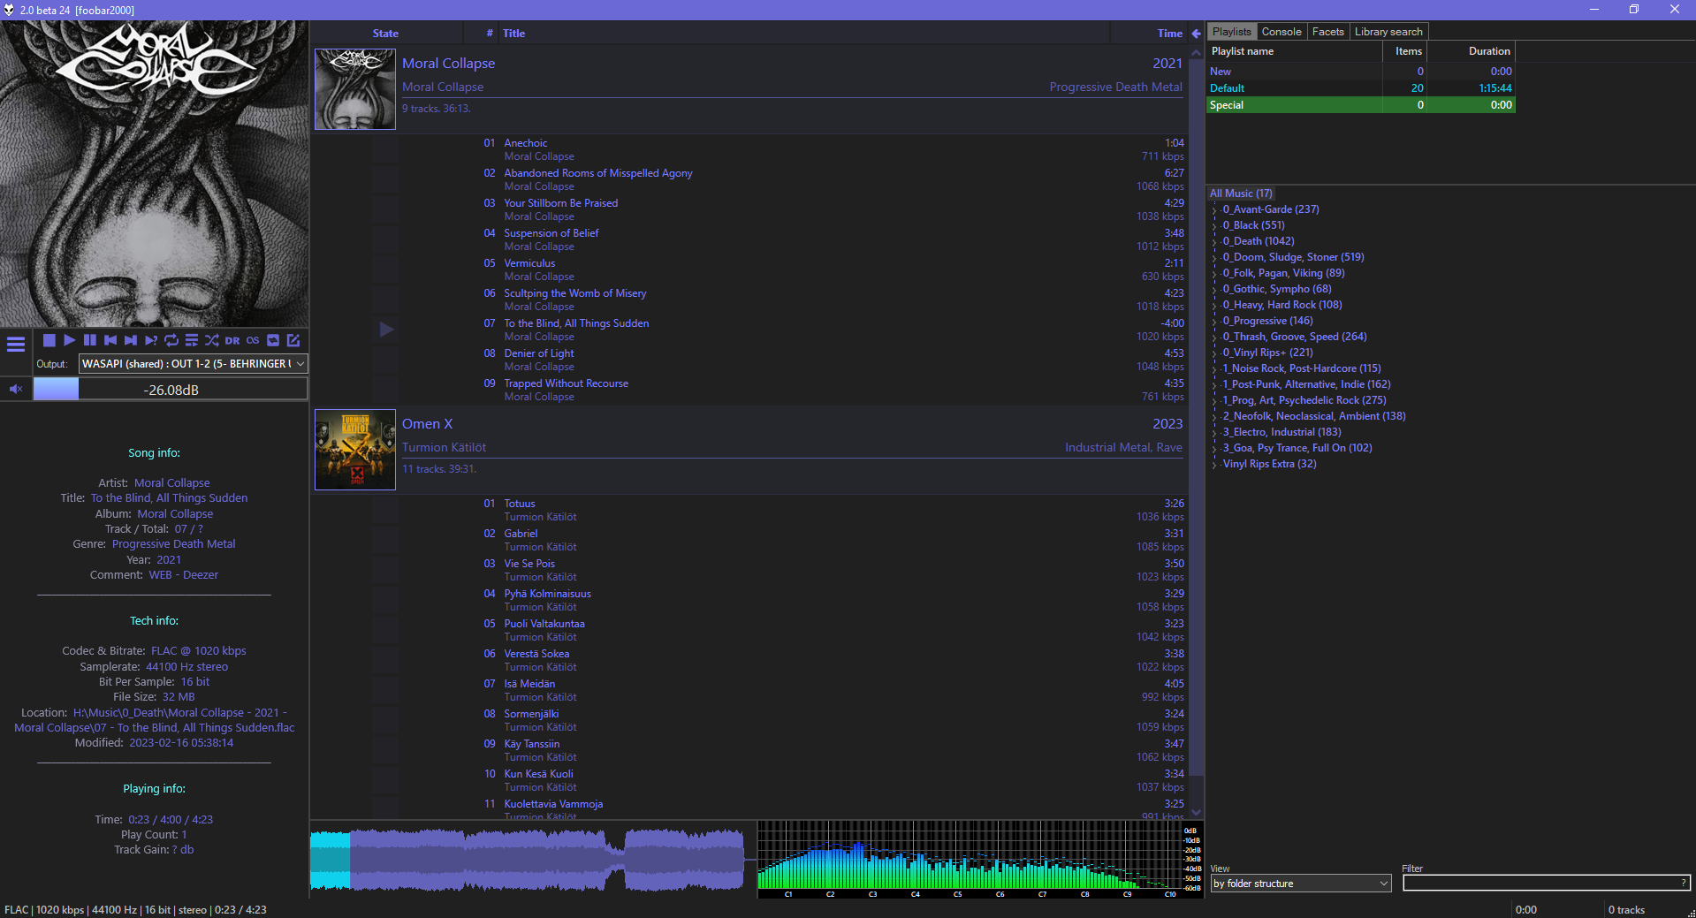The width and height of the screenshot is (1696, 918).
Task: Toggle repeat playback mode
Action: [171, 340]
